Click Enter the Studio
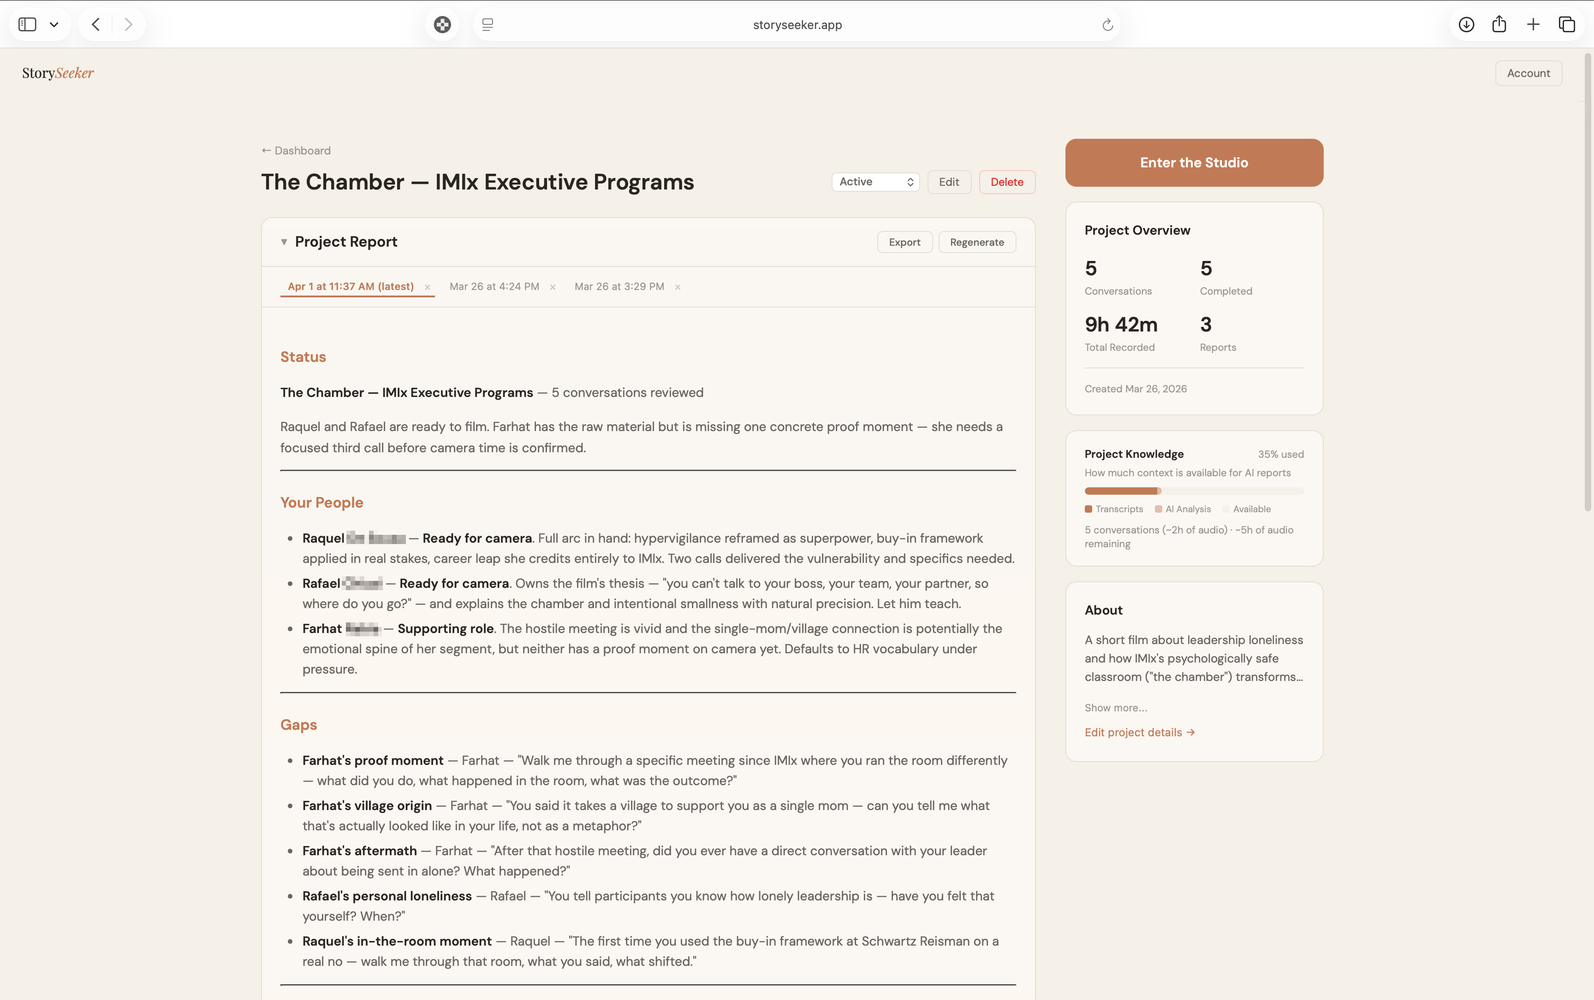1594x1000 pixels. tap(1193, 162)
